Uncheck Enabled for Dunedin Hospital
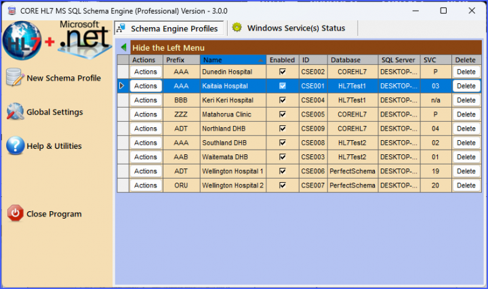 coord(282,72)
